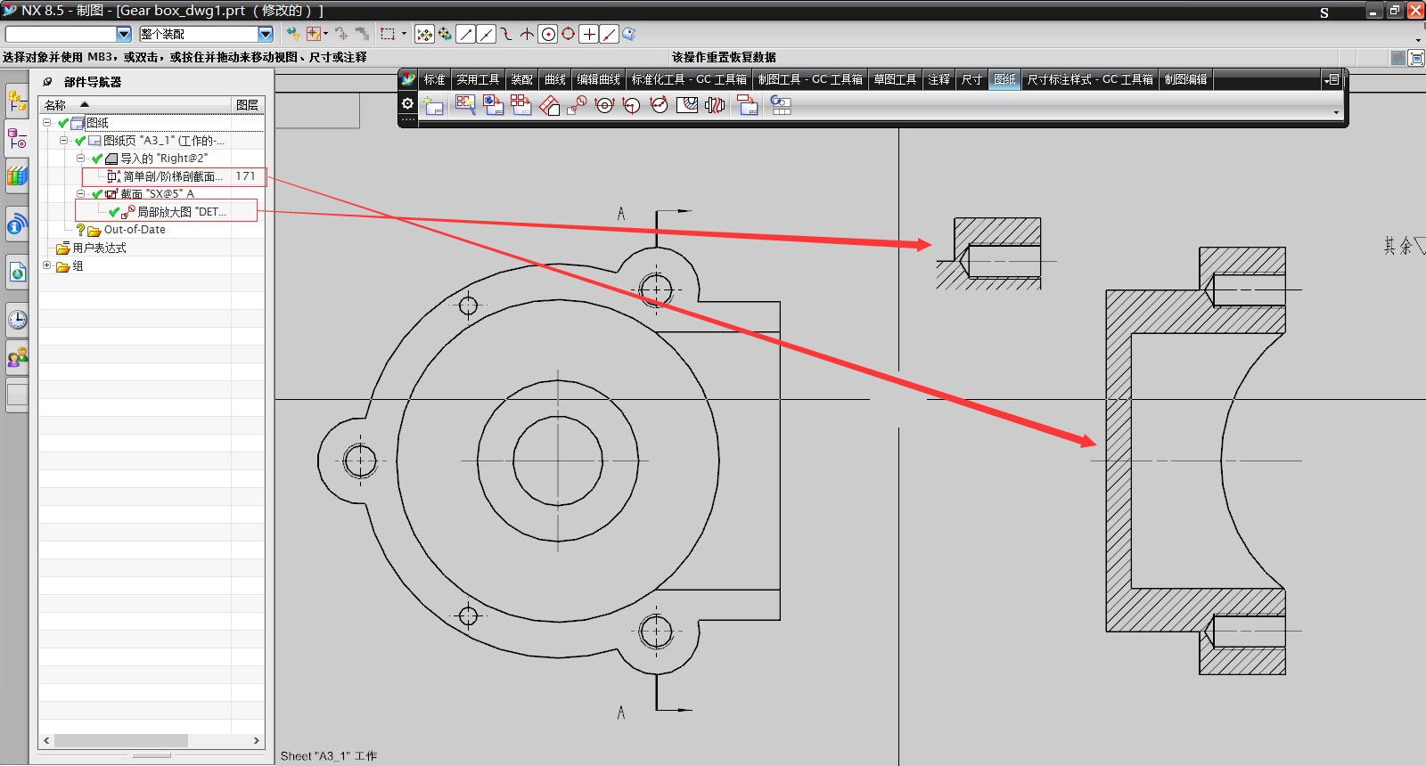Click the Broken View tool icon
Screen dimensions: 1426x766
(715, 105)
